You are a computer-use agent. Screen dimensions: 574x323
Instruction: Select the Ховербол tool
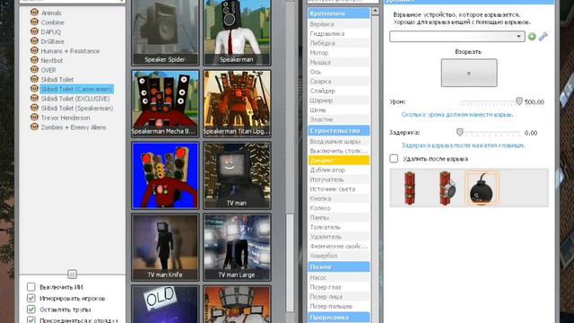pos(339,256)
